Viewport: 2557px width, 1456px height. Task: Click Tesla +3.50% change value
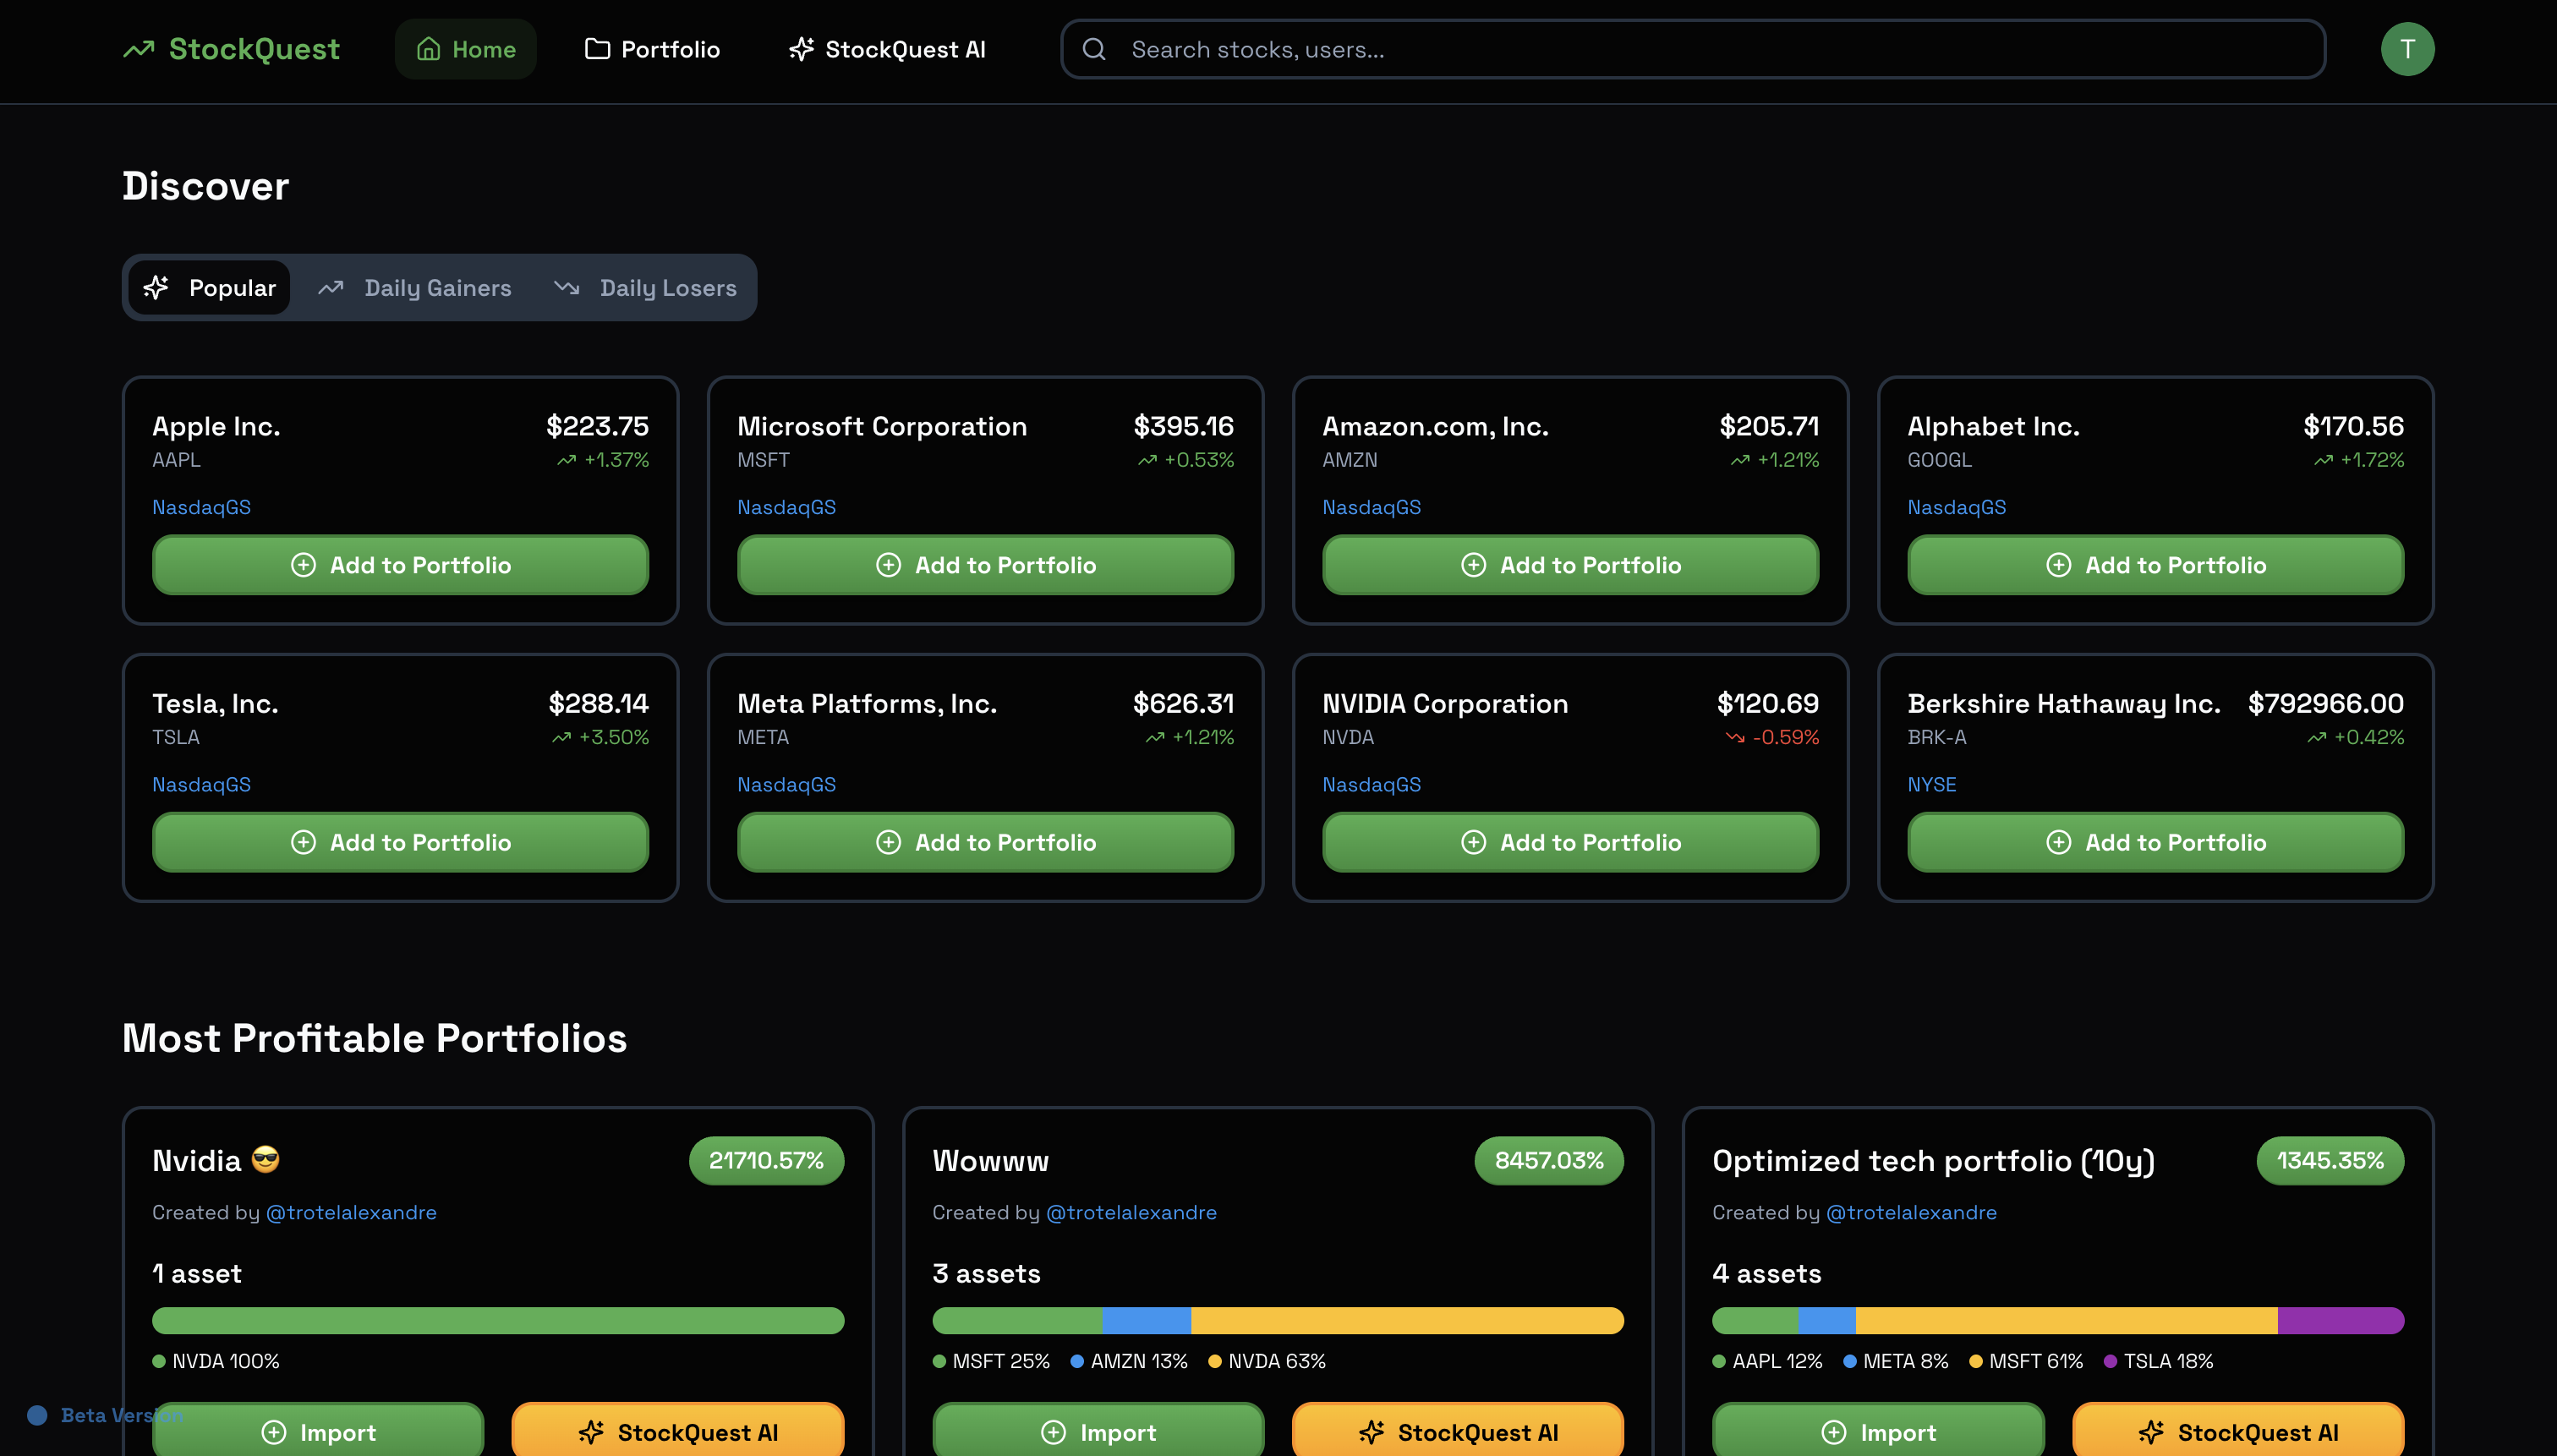click(x=613, y=738)
